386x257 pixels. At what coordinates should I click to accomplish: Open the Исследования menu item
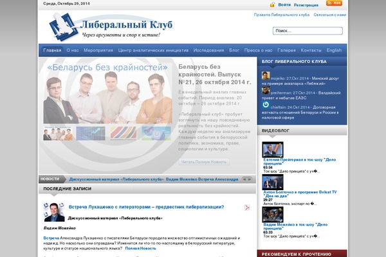point(208,50)
